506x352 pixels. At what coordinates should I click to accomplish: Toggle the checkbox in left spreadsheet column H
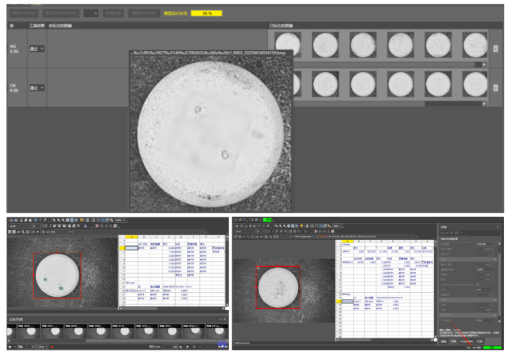click(x=213, y=248)
